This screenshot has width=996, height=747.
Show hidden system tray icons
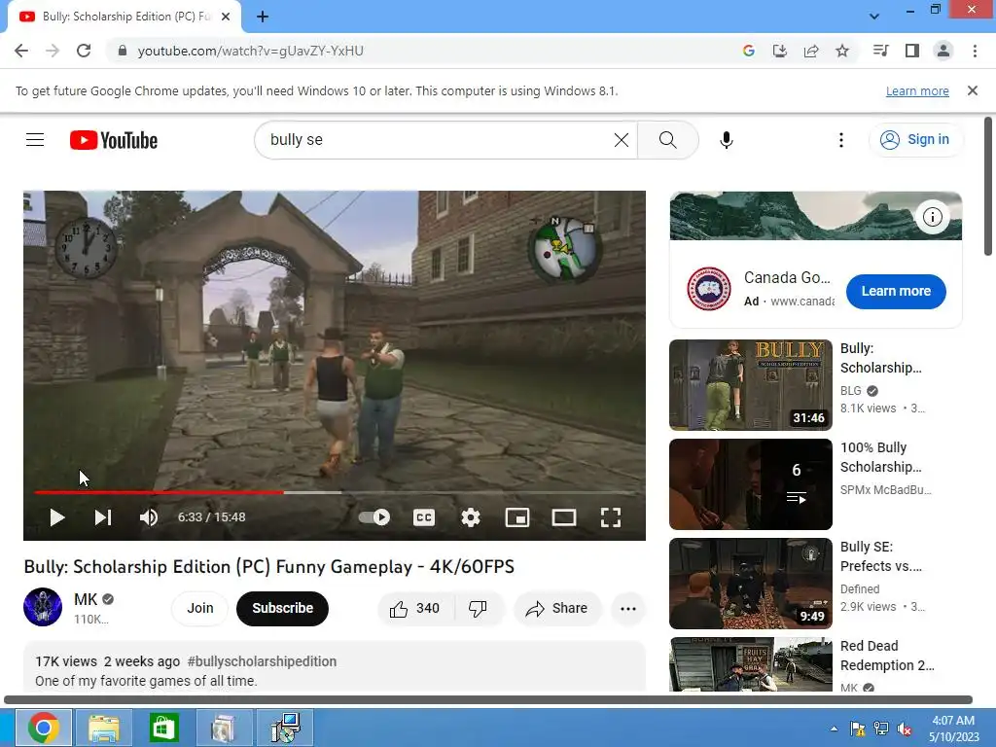click(x=834, y=729)
